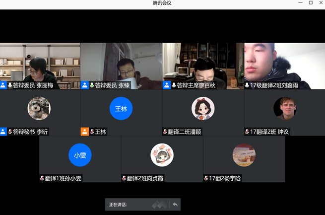The height and width of the screenshot is (215, 325).
Task: Select 张臻's video tile
Action: 121,66
